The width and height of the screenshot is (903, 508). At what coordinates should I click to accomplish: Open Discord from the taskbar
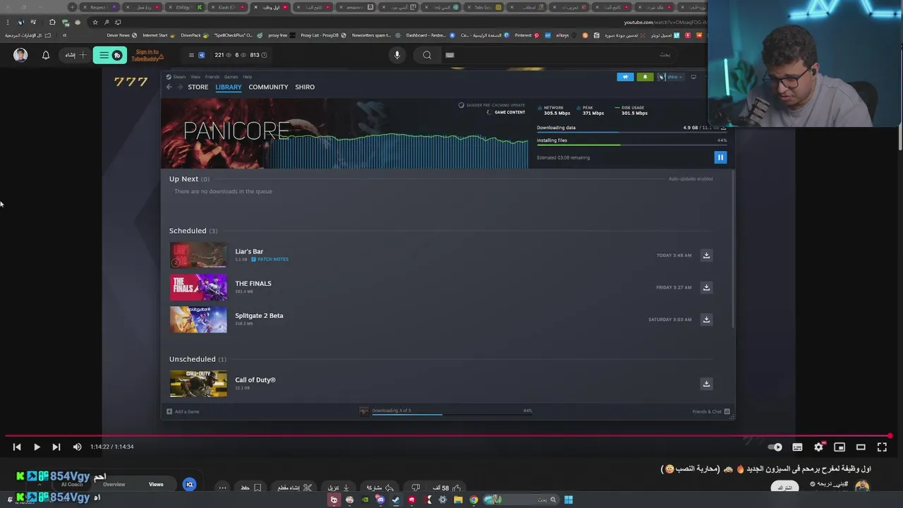[380, 500]
